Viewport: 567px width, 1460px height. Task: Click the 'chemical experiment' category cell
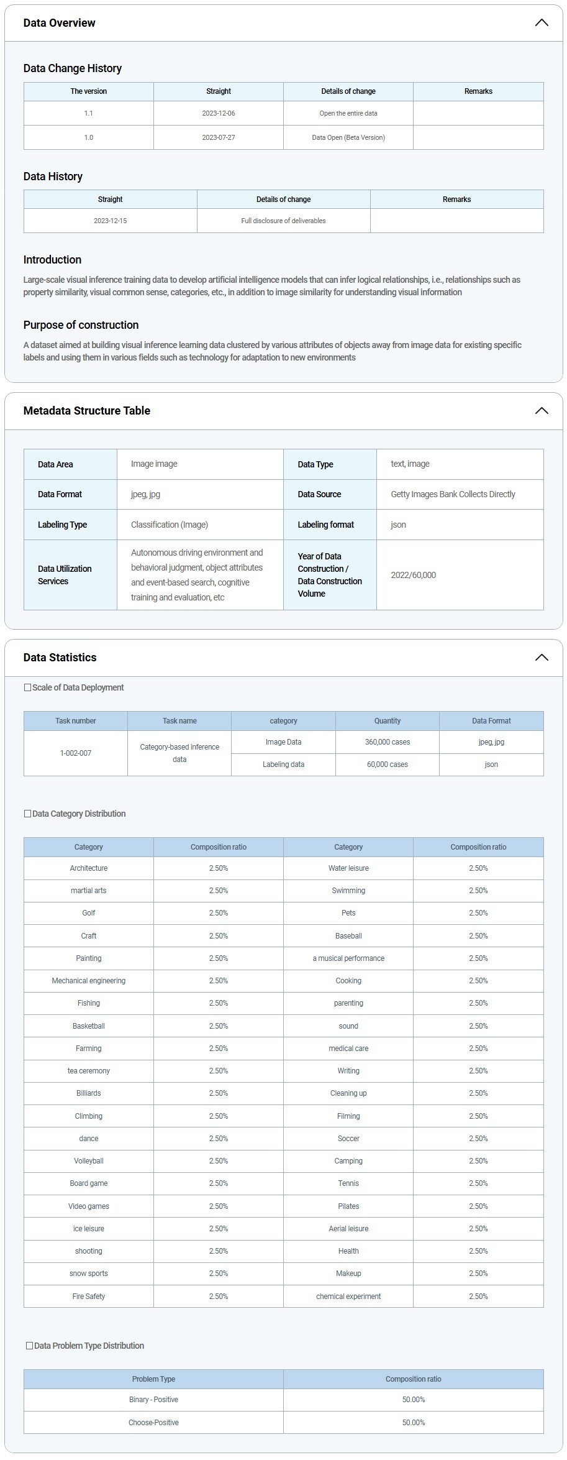[x=348, y=1296]
